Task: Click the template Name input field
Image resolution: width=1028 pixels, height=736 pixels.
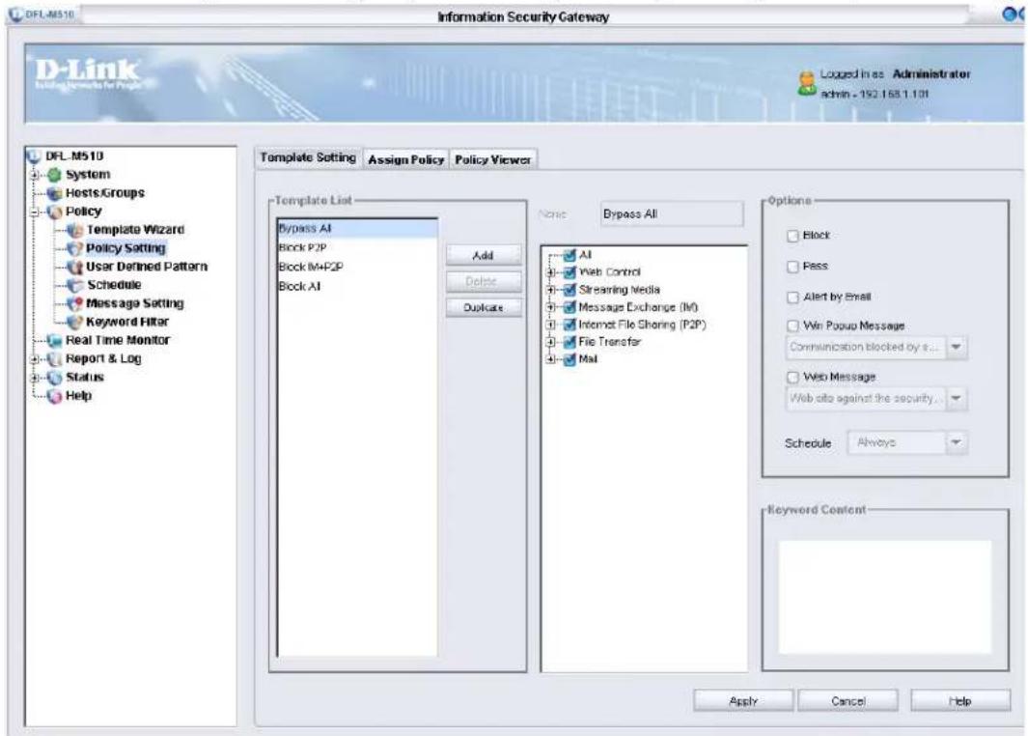Action: pos(672,214)
